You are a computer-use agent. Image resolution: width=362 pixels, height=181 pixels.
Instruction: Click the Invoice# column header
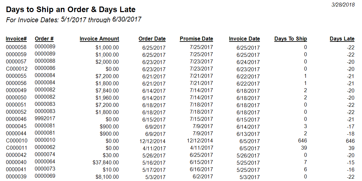coord(16,39)
